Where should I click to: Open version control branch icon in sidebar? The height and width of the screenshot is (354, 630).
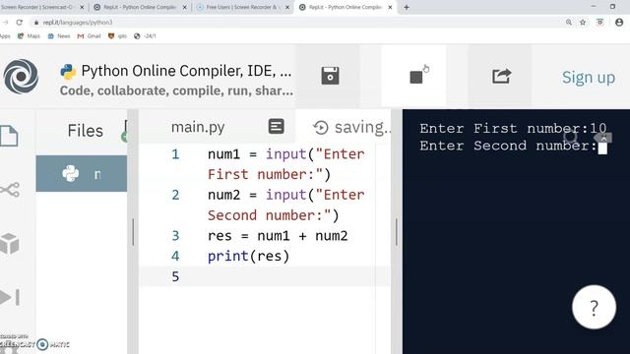[10, 190]
